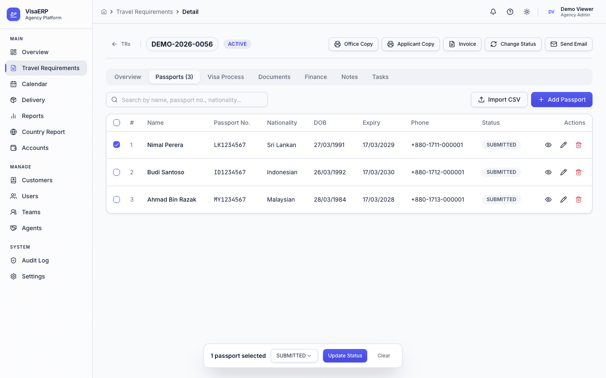
Task: Delete Budi Santoso's passport via the trash icon
Action: [x=579, y=172]
